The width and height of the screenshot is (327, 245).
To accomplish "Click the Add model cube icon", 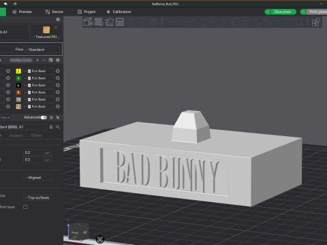I will [x=88, y=22].
